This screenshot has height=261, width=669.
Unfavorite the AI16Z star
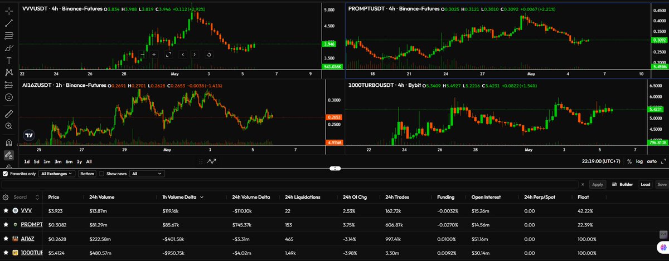coord(6,239)
